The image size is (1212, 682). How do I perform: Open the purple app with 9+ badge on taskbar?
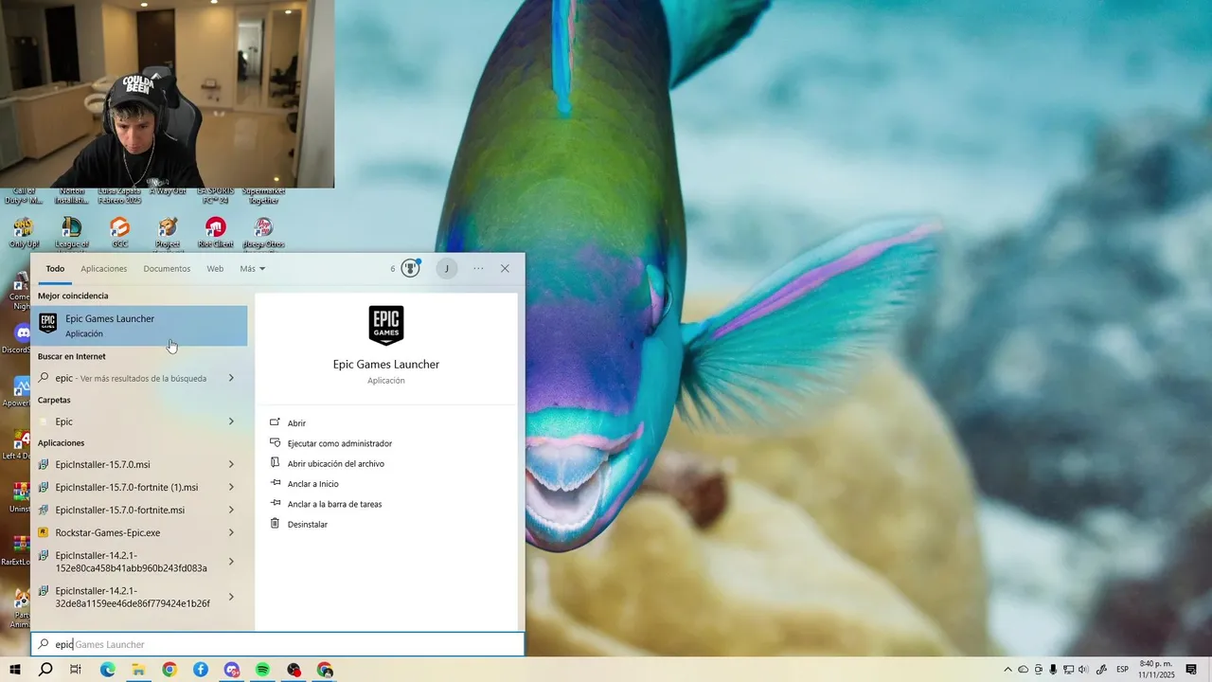(232, 670)
